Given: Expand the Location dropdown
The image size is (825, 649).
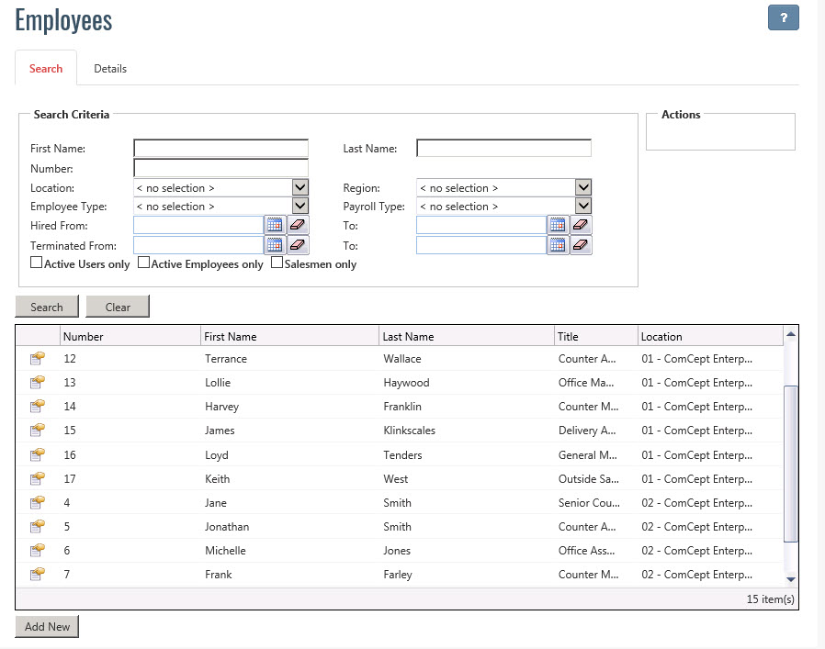Looking at the screenshot, I should [x=299, y=187].
